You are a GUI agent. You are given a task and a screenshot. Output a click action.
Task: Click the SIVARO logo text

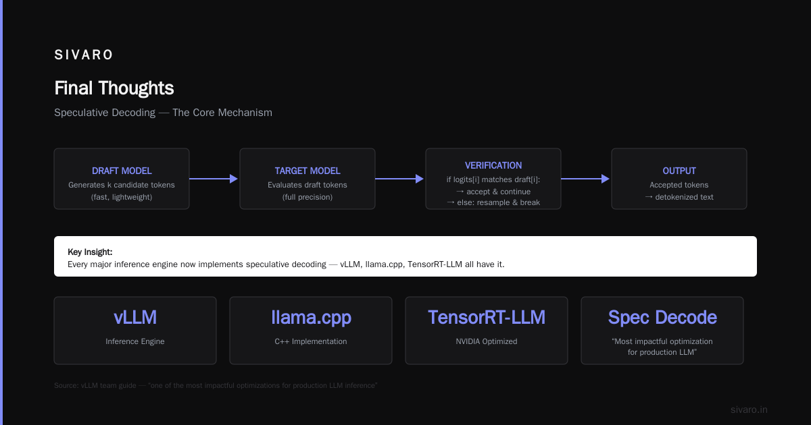click(84, 55)
